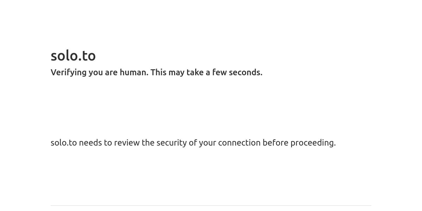Click the word "seconds." in the subheading
The width and height of the screenshot is (422, 211).
pos(246,72)
